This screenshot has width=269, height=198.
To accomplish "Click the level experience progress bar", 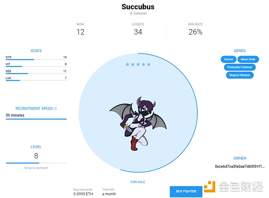I will tap(36, 163).
